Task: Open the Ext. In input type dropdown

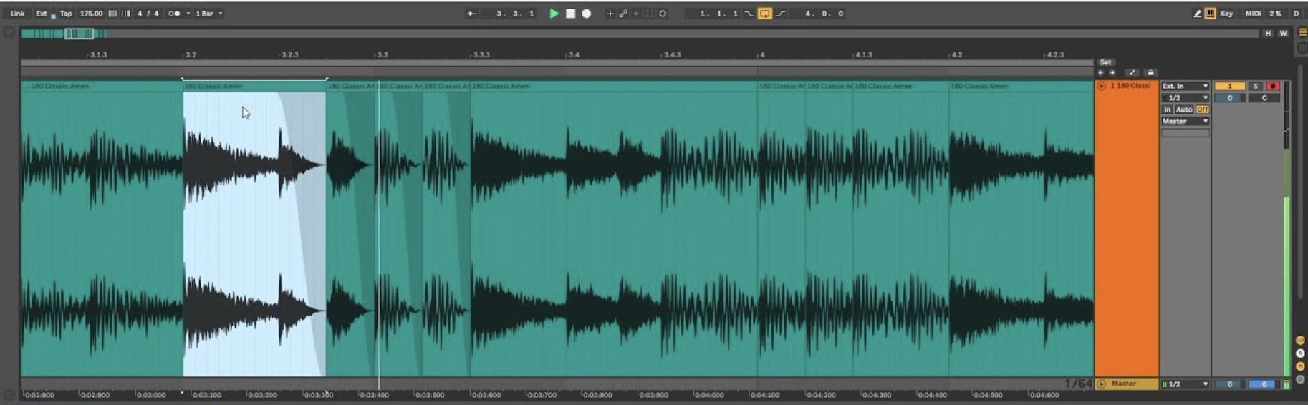Action: 1185,86
